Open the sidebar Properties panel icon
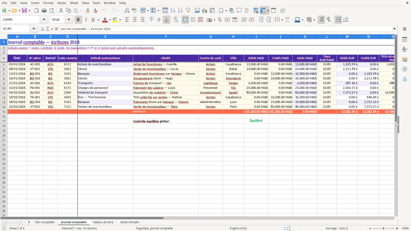The width and height of the screenshot is (411, 231). (x=404, y=40)
